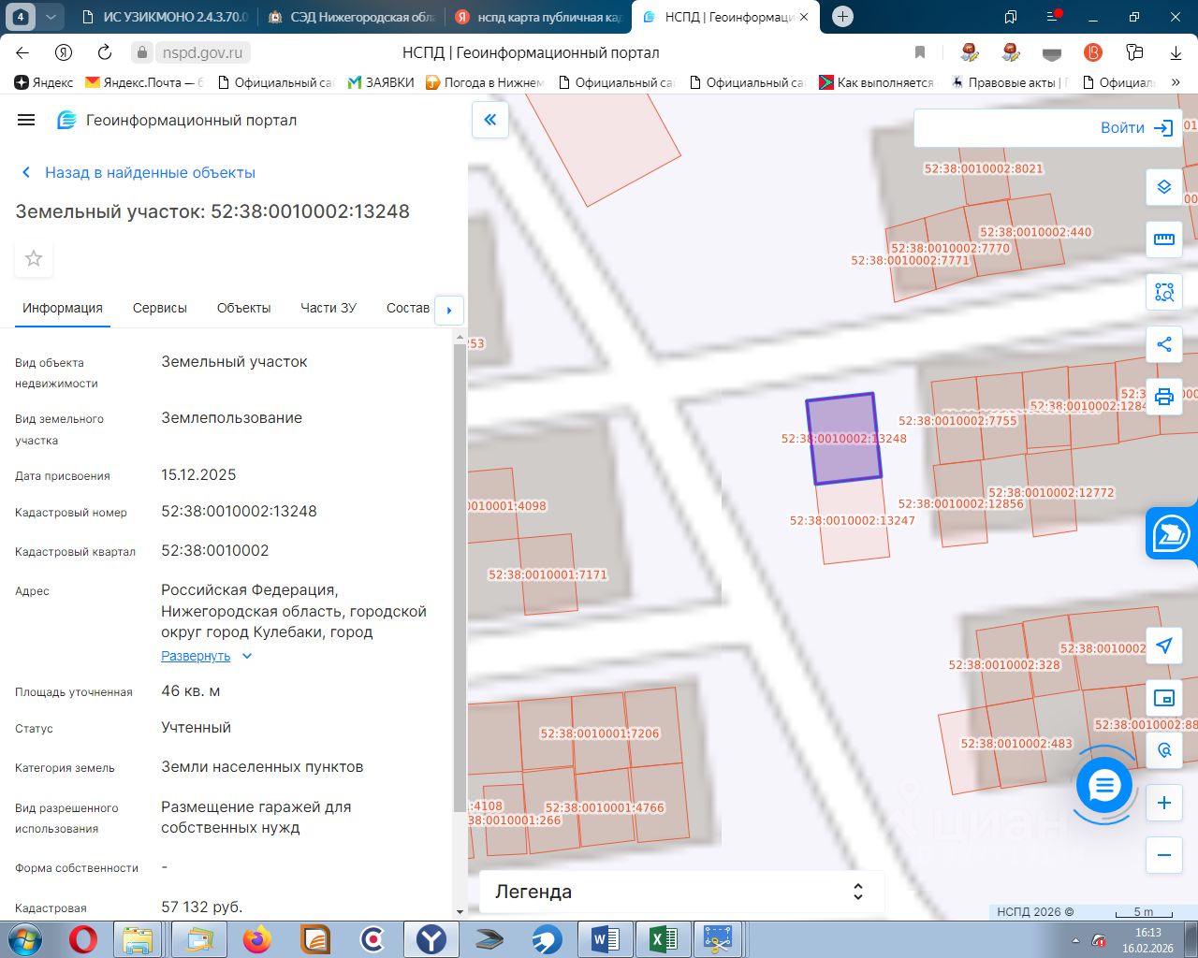The image size is (1198, 958).
Task: Select the ruler measurement tool
Action: (x=1163, y=239)
